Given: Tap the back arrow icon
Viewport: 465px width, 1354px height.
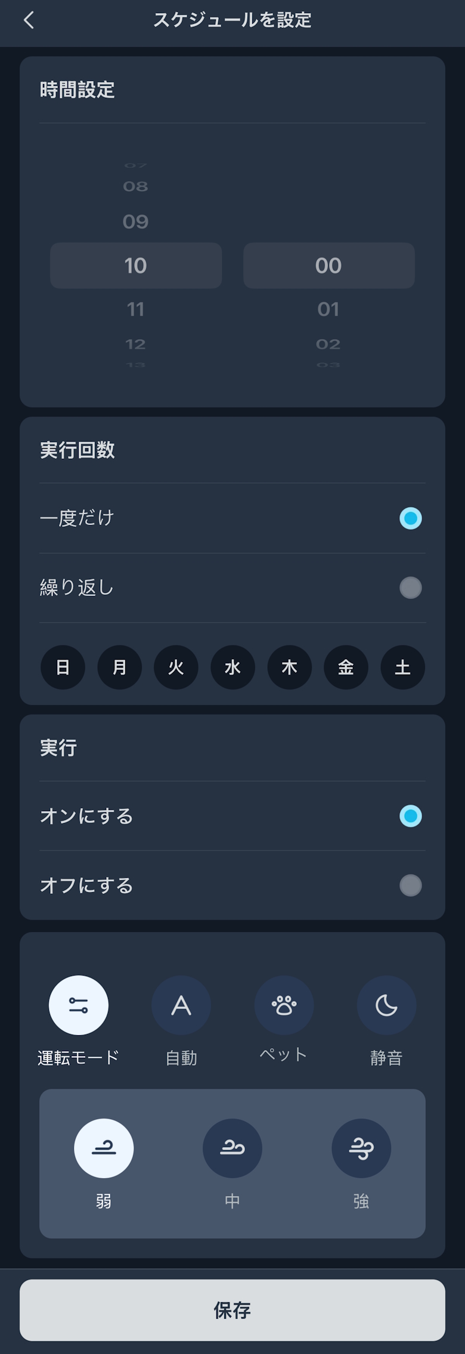Looking at the screenshot, I should [x=29, y=20].
